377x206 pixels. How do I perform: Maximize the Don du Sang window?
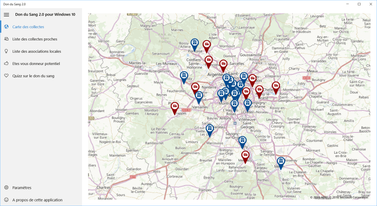point(359,4)
